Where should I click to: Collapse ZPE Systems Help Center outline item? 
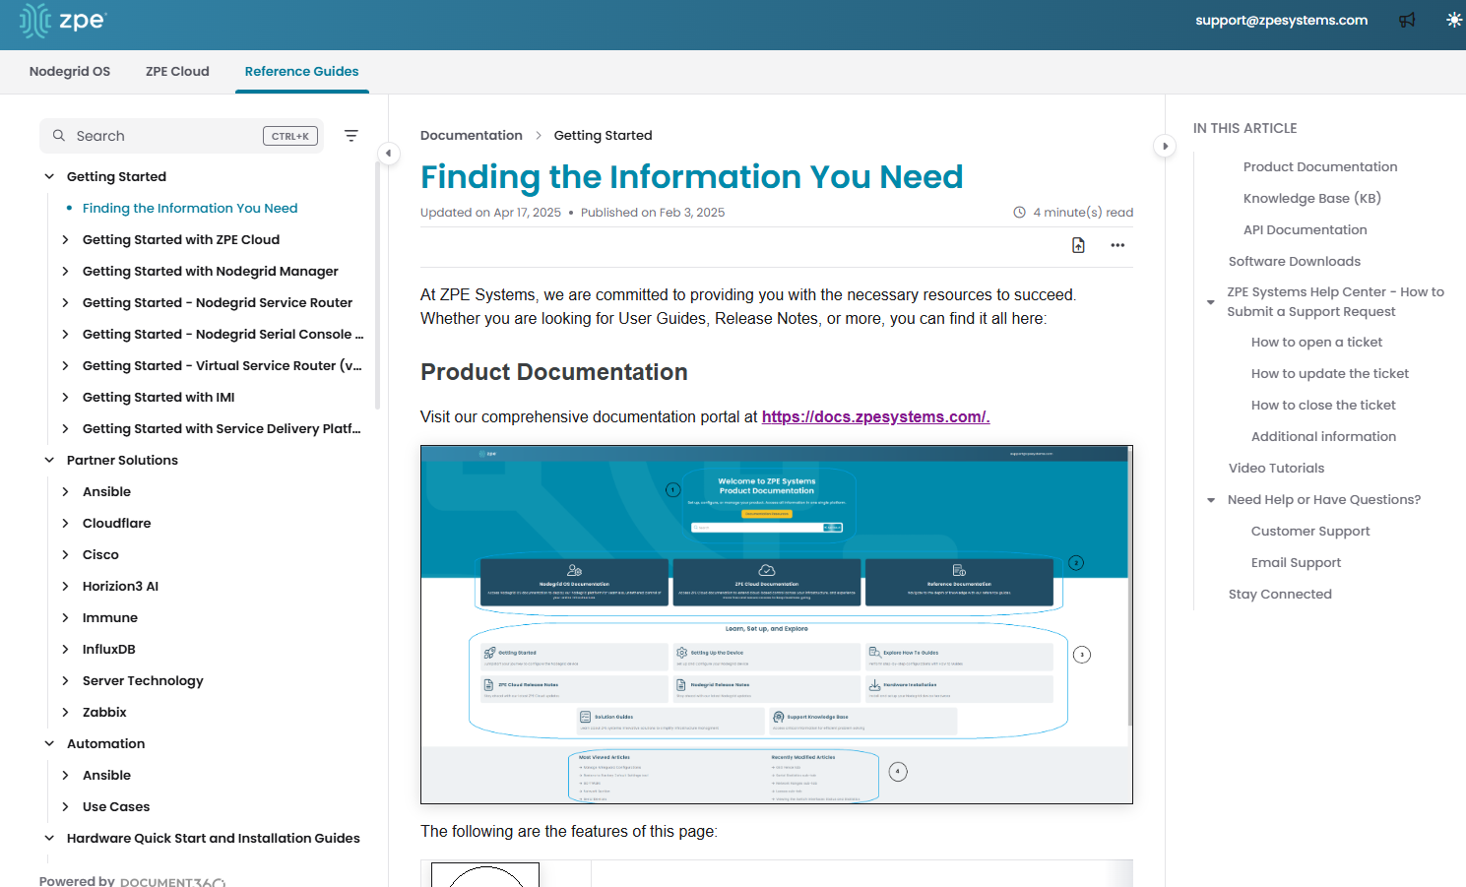(x=1211, y=302)
